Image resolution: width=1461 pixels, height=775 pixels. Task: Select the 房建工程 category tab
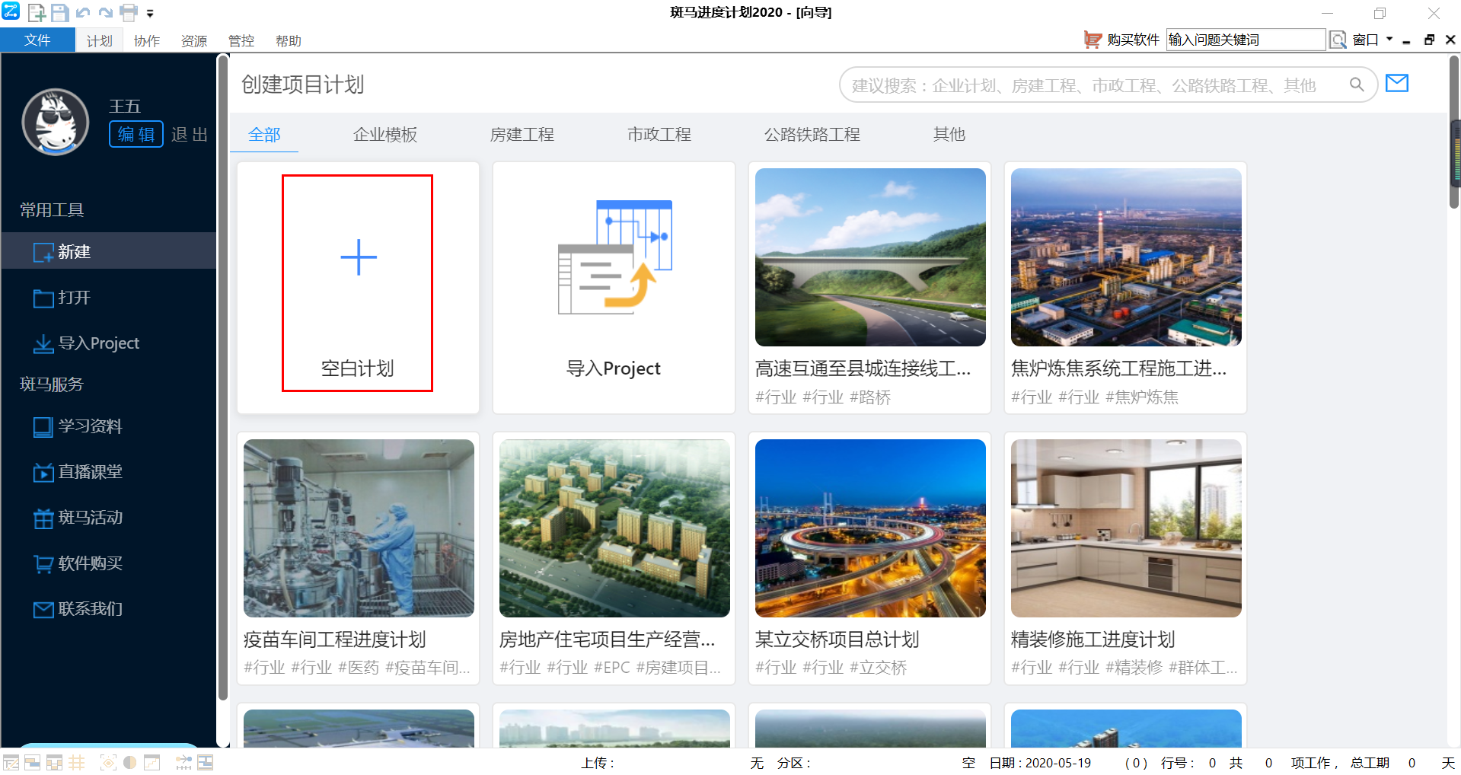[x=522, y=135]
